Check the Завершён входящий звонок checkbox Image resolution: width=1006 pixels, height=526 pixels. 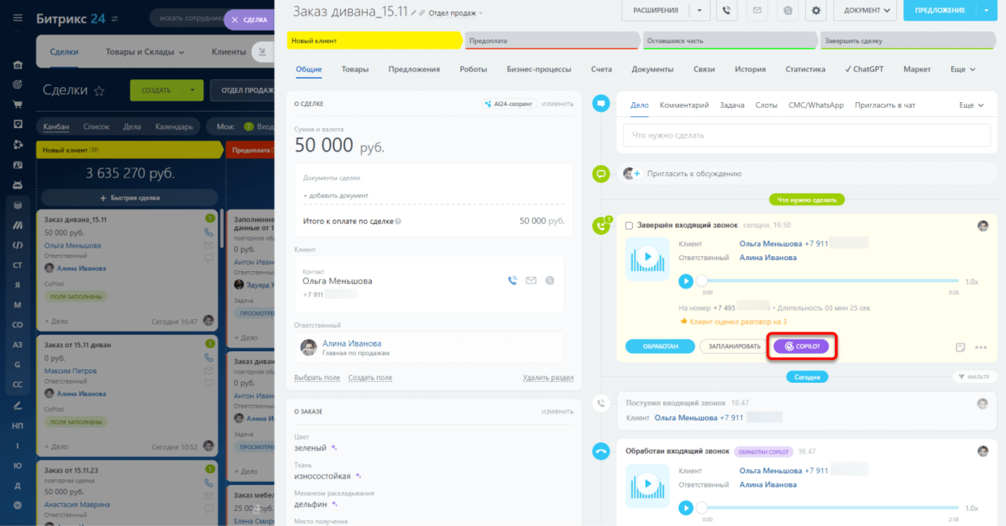click(x=629, y=226)
